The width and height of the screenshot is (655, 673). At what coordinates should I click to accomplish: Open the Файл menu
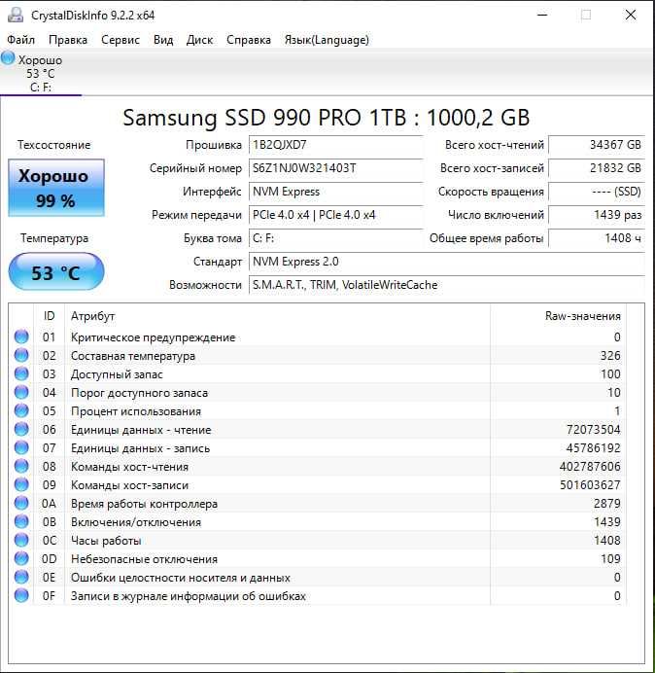point(20,40)
